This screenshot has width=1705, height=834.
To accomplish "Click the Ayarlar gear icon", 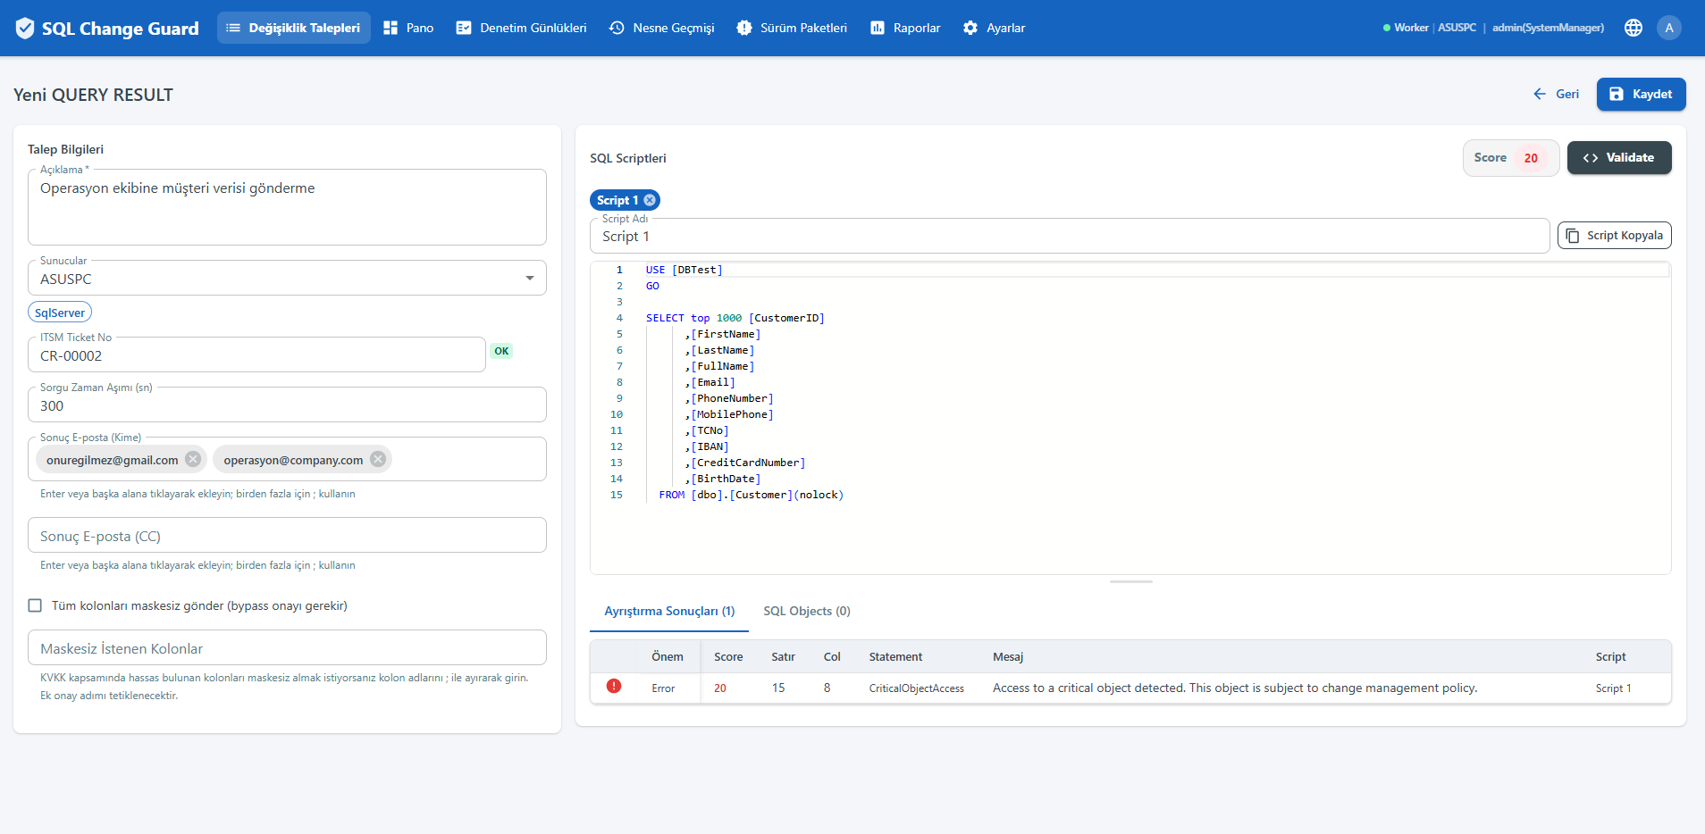I will [x=970, y=28].
